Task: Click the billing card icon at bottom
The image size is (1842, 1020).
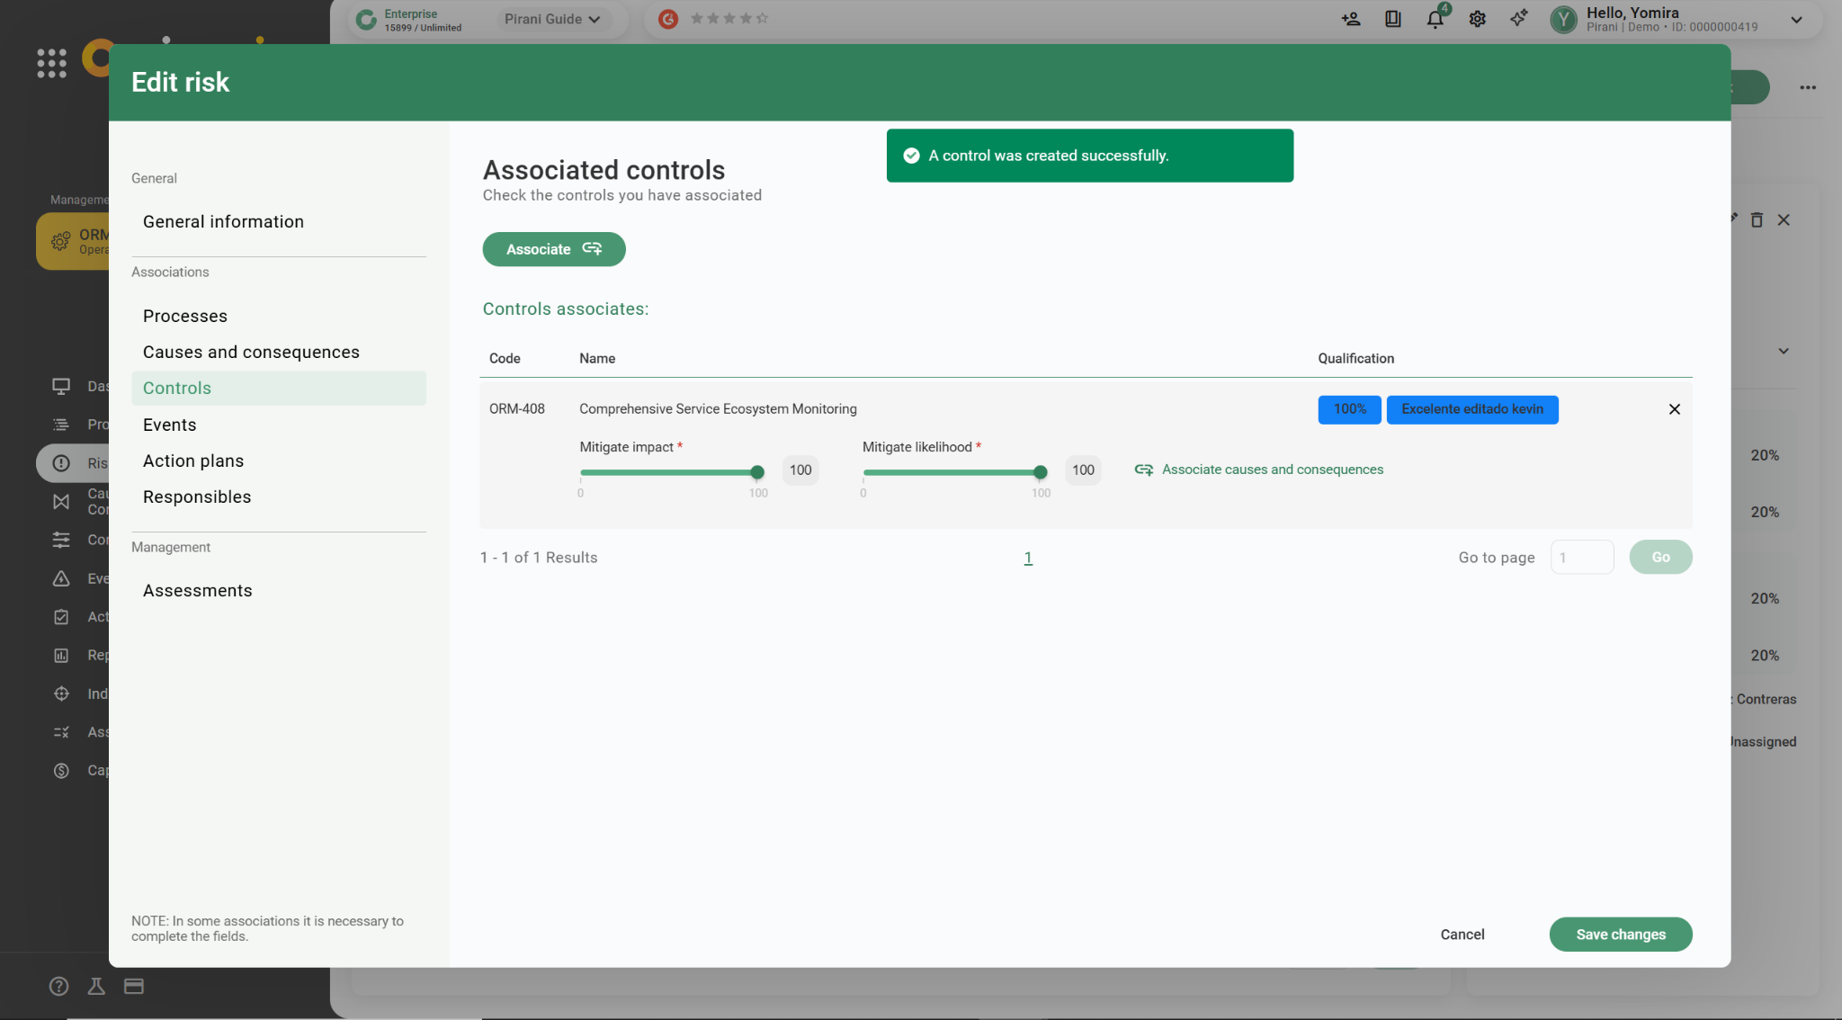Action: (x=134, y=986)
